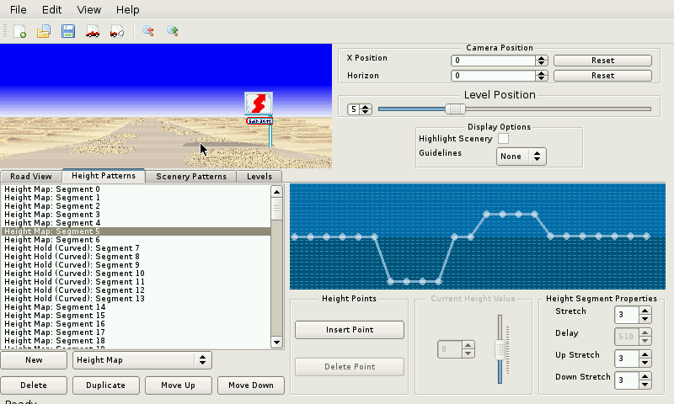Open the Height Map type dropdown
This screenshot has height=404, width=674.
(142, 360)
